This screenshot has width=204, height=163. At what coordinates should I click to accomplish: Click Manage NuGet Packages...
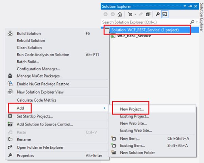coord(39,76)
